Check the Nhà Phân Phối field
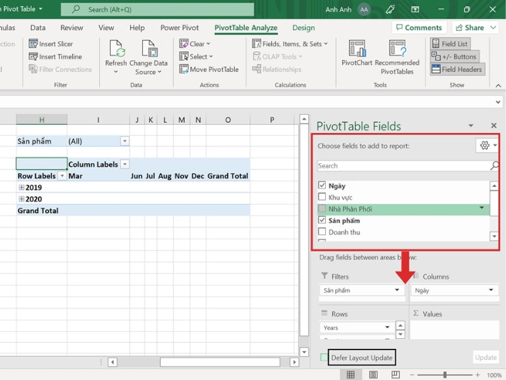This screenshot has width=506, height=380. point(322,209)
